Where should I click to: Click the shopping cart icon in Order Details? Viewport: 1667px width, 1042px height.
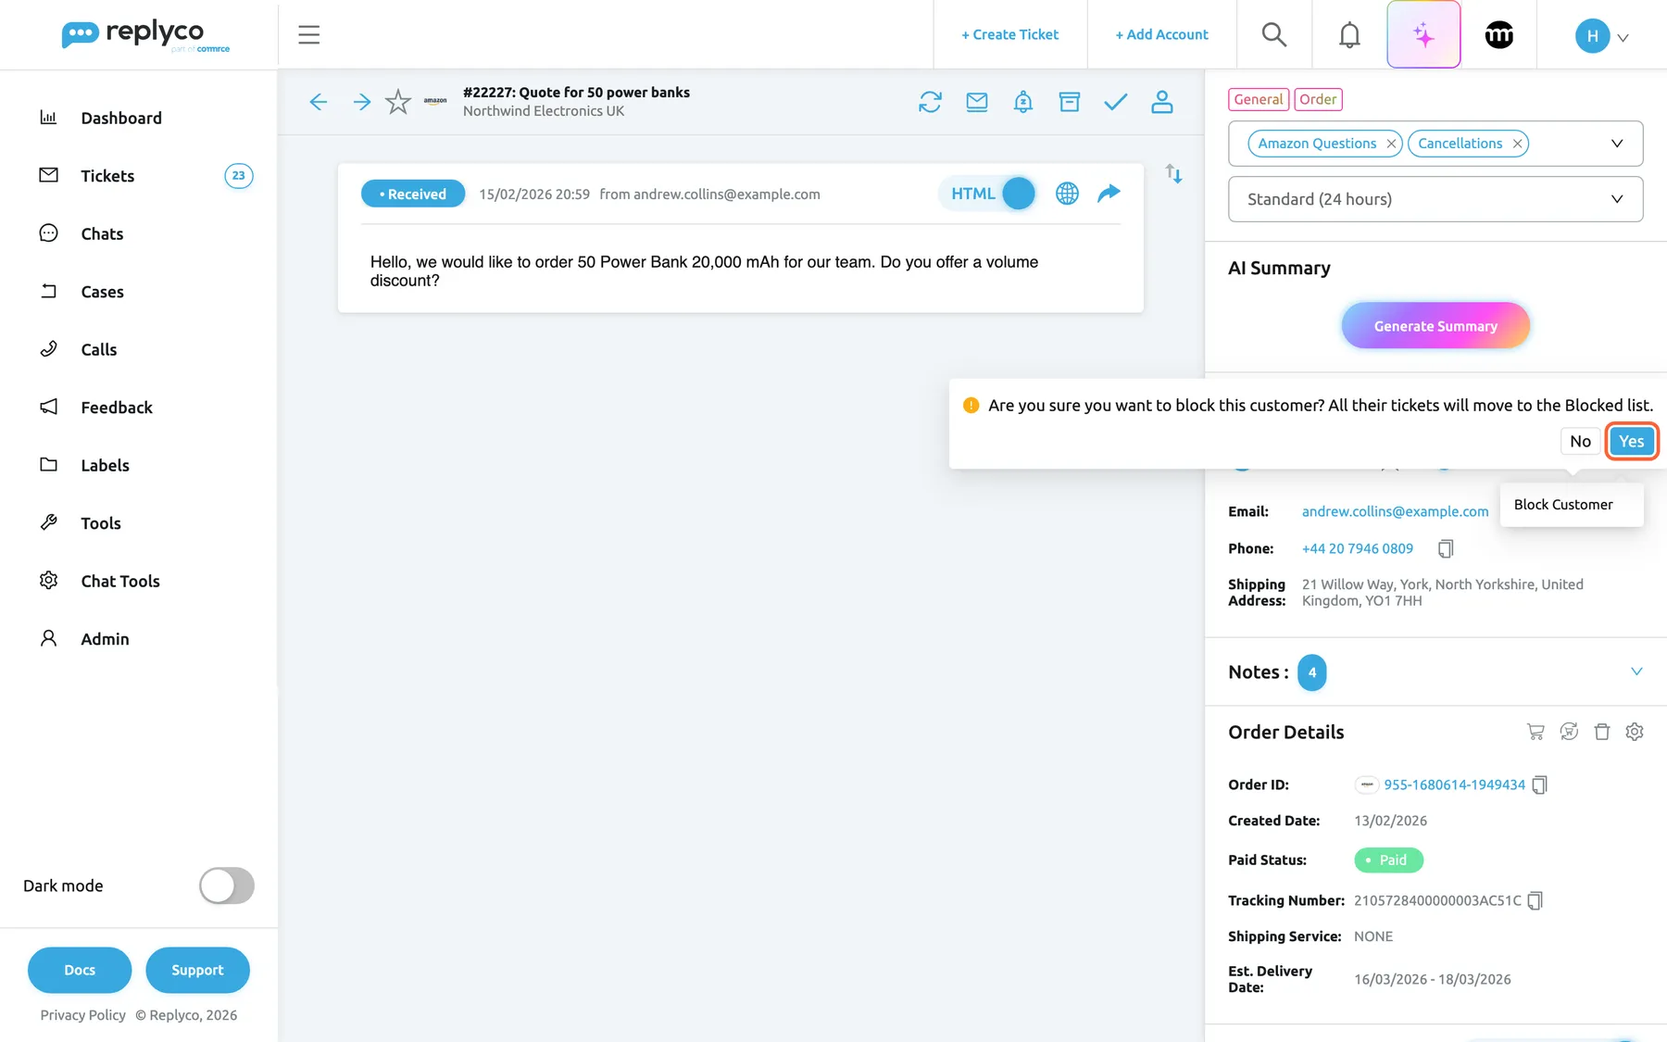(x=1535, y=732)
